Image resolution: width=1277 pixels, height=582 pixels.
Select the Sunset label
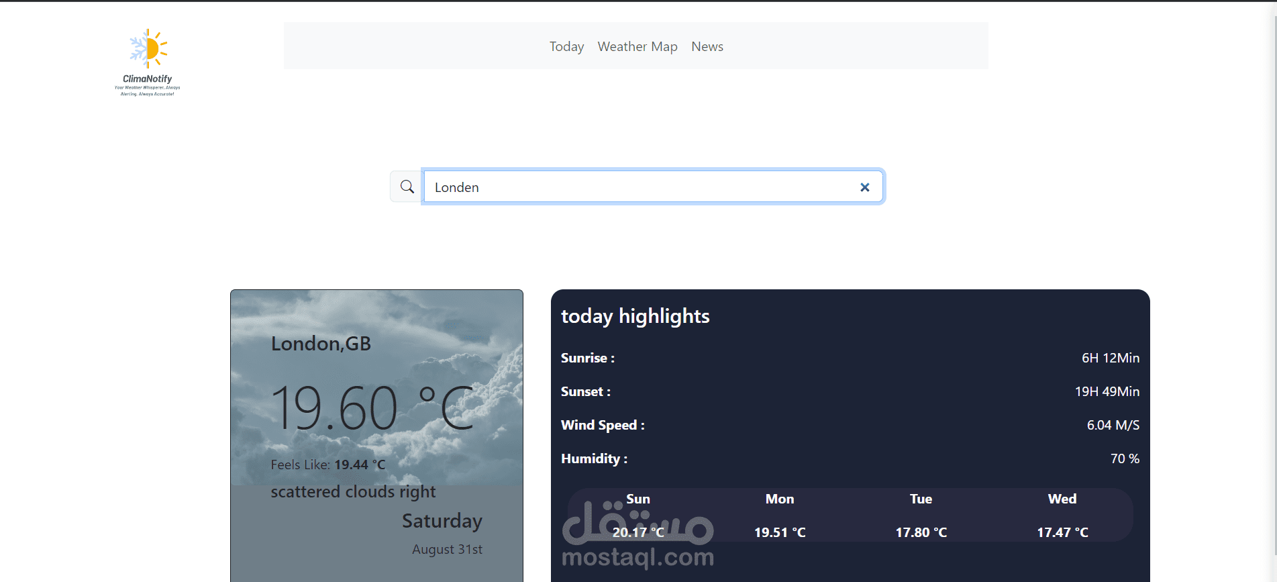586,391
